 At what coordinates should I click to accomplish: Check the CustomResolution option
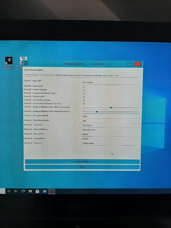tap(84, 100)
